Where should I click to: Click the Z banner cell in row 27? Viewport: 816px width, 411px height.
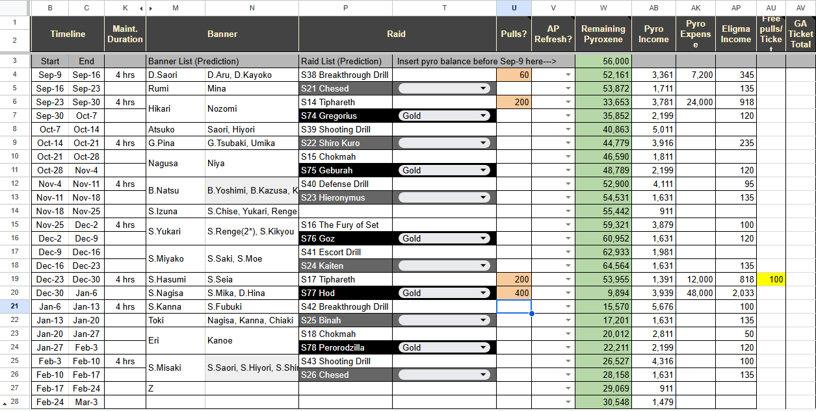[176, 388]
